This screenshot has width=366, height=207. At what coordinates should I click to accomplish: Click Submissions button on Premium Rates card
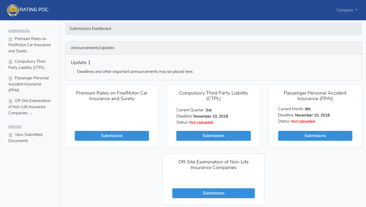pyautogui.click(x=112, y=136)
